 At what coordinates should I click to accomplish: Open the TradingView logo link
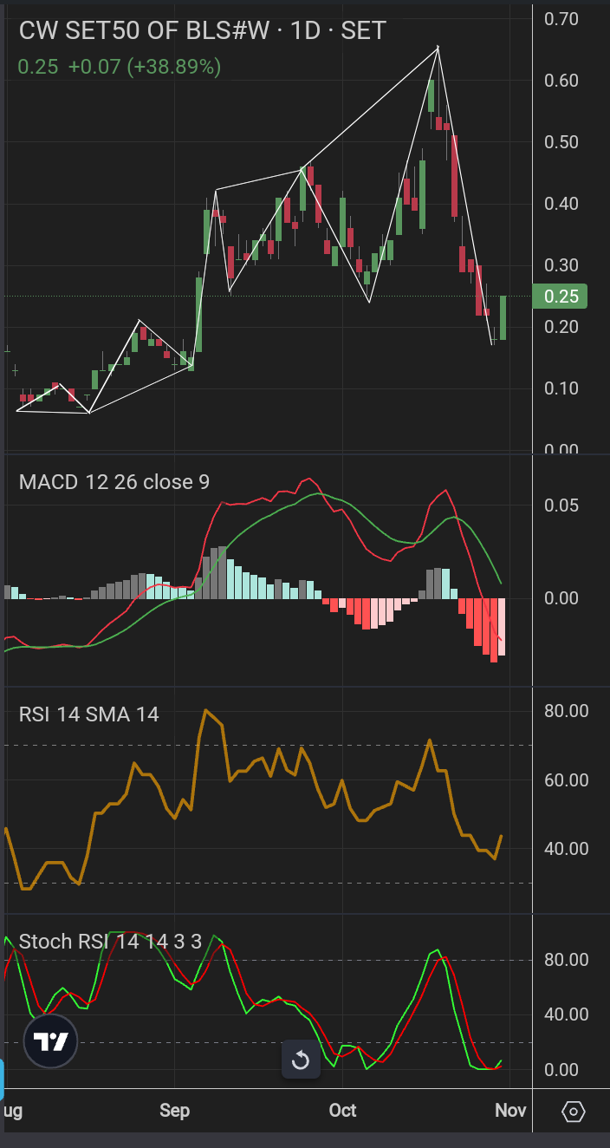(50, 1041)
